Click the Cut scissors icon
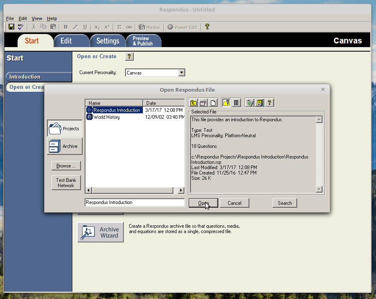The height and width of the screenshot is (299, 376). 34,27
